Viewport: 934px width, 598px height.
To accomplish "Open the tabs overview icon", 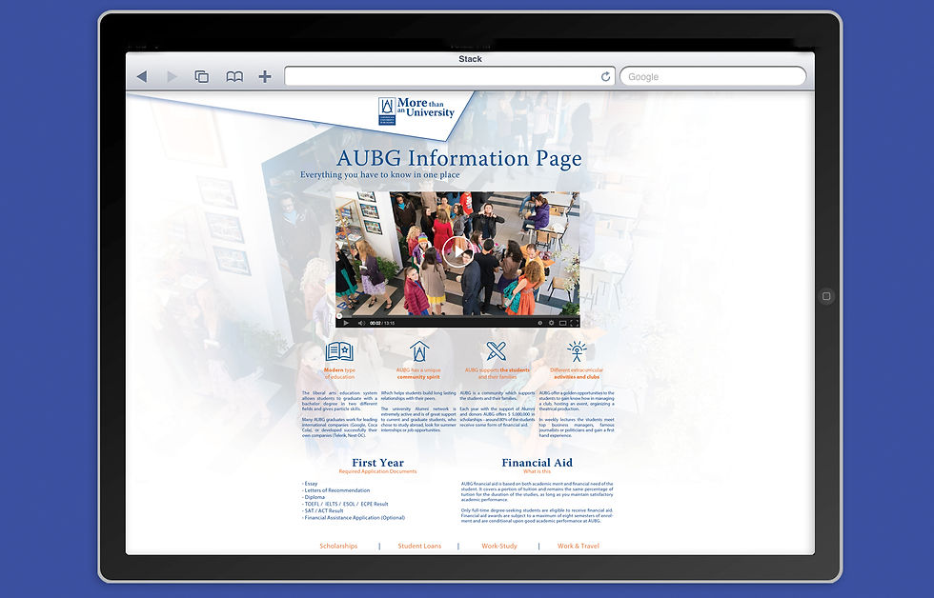I will pos(202,76).
